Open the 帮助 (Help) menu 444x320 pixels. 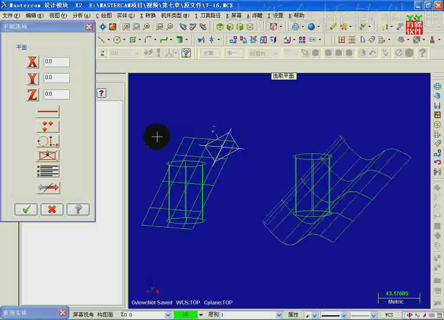[x=297, y=16]
